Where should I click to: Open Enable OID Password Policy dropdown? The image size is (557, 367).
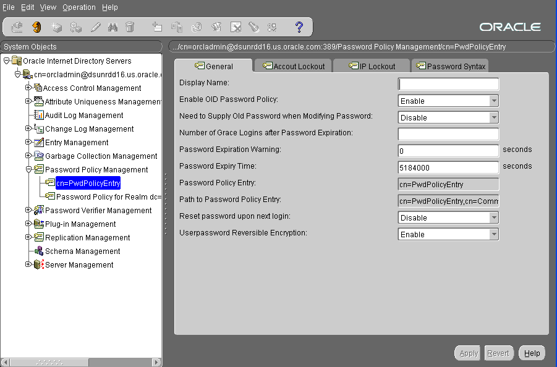pos(493,101)
